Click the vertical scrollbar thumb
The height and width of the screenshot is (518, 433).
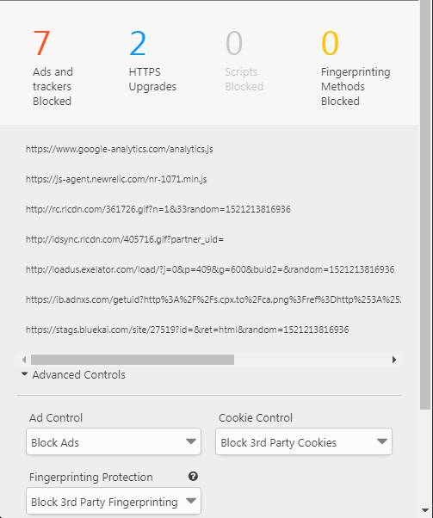pyautogui.click(x=426, y=205)
